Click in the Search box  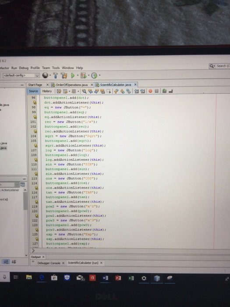[220, 66]
